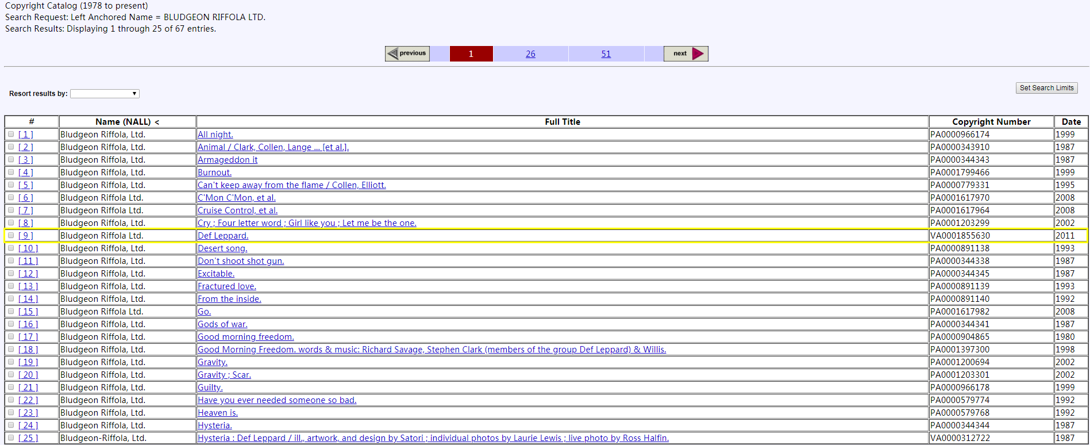The image size is (1090, 445).
Task: Open Good Morning Freedom words & music record
Action: tap(432, 350)
